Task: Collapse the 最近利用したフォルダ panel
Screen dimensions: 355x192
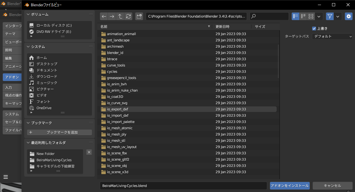Action: (x=28, y=143)
